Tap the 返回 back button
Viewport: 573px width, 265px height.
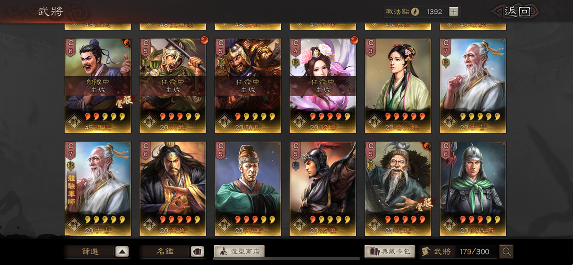[516, 11]
